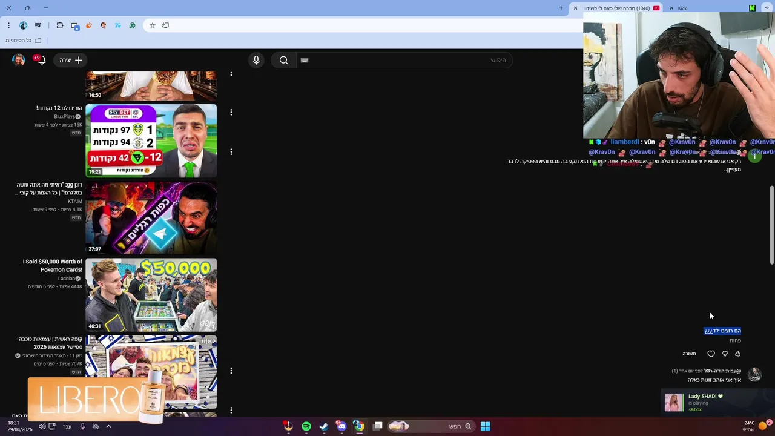
Task: Heart the highlighted comment
Action: pyautogui.click(x=711, y=354)
